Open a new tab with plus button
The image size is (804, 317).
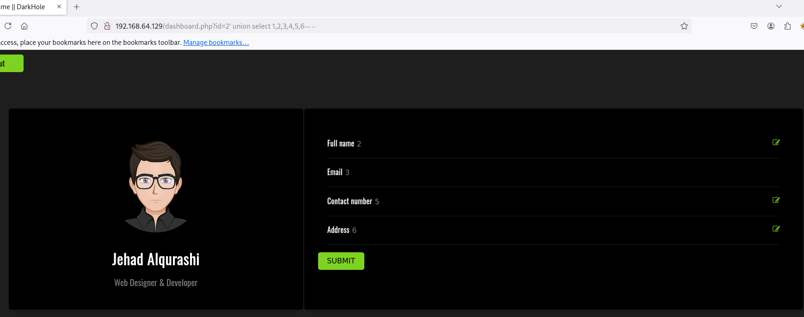pyautogui.click(x=77, y=7)
